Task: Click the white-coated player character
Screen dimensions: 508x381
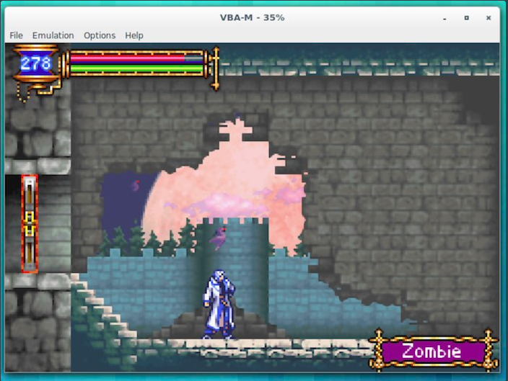Action: (219, 304)
